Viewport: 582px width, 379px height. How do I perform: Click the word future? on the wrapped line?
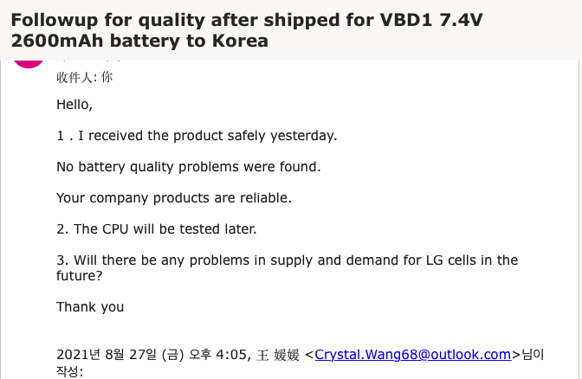point(79,276)
